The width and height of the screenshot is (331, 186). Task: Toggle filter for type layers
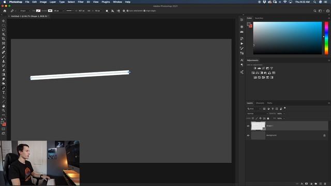tap(273, 109)
